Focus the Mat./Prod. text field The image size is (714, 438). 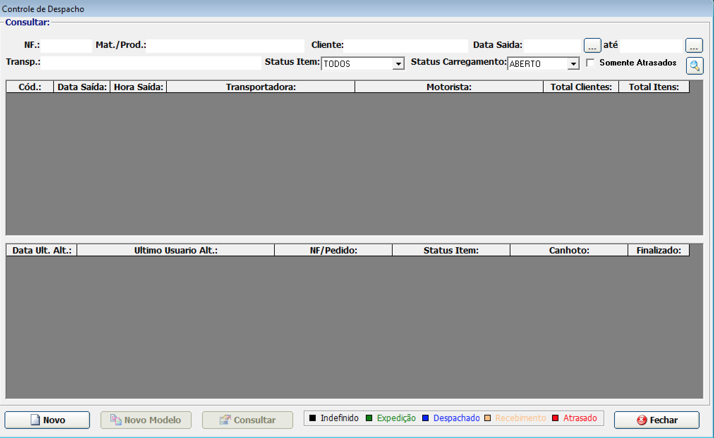click(x=225, y=46)
